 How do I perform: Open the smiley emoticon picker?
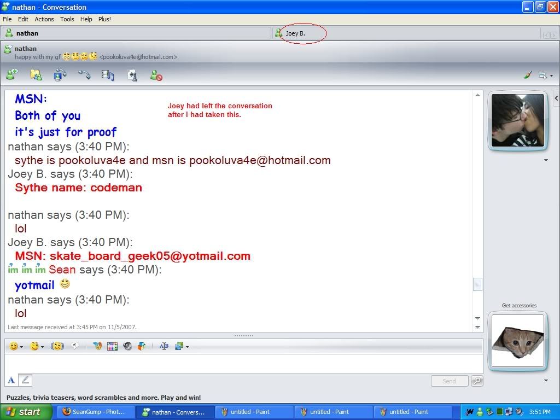click(14, 346)
